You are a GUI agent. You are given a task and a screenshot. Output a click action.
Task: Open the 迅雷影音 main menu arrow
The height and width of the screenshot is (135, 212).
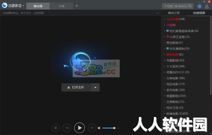pyautogui.click(x=23, y=6)
